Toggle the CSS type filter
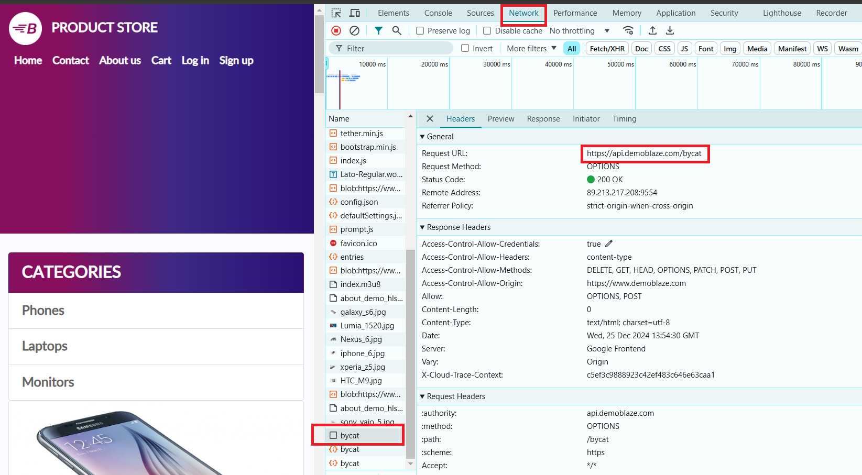 coord(664,49)
